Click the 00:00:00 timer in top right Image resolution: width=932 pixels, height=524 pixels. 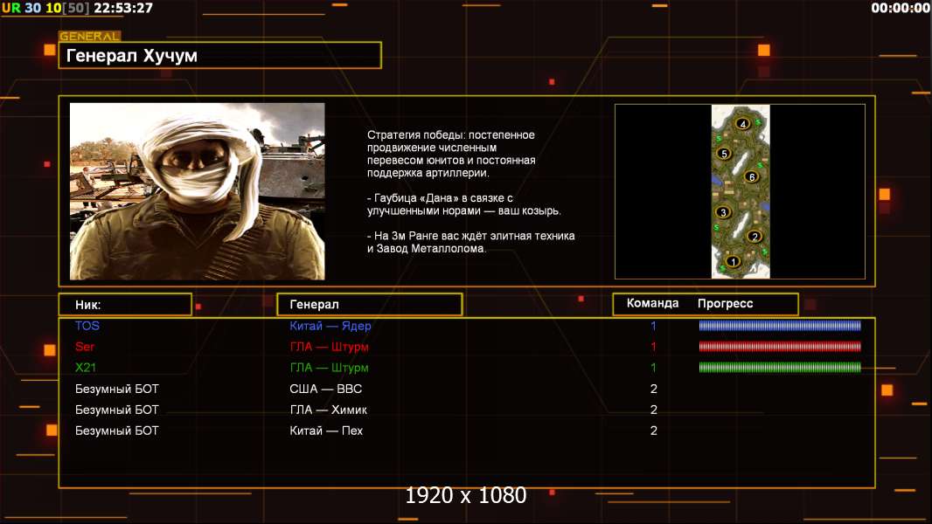point(900,8)
